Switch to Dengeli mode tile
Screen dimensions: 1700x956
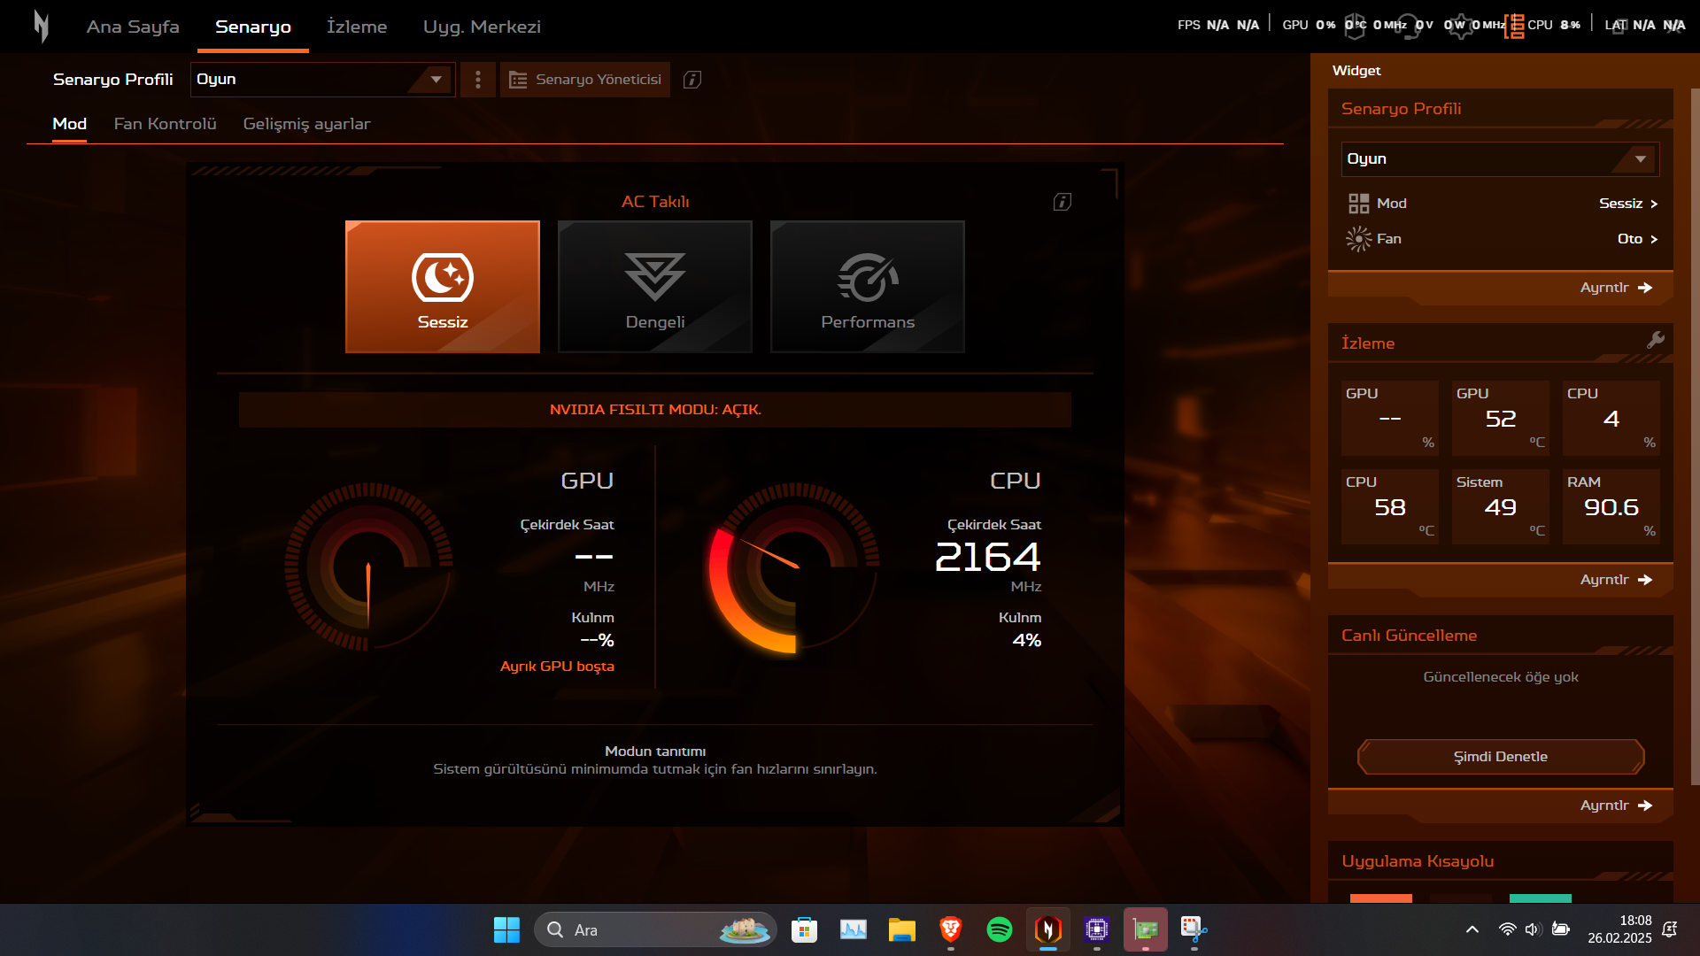click(655, 287)
